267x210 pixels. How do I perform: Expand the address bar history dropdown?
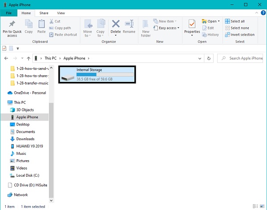200,58
